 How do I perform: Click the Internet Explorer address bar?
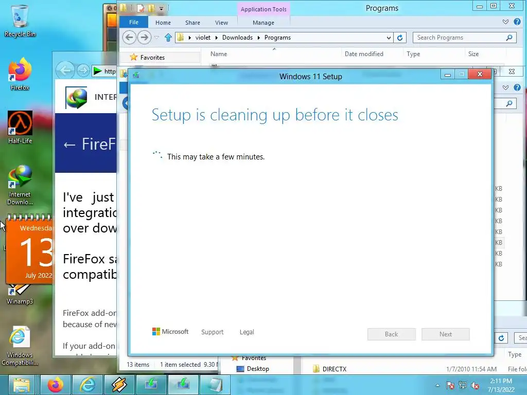point(104,71)
